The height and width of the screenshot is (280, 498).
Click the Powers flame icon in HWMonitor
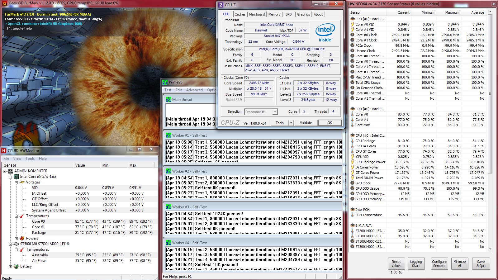pos(22,238)
